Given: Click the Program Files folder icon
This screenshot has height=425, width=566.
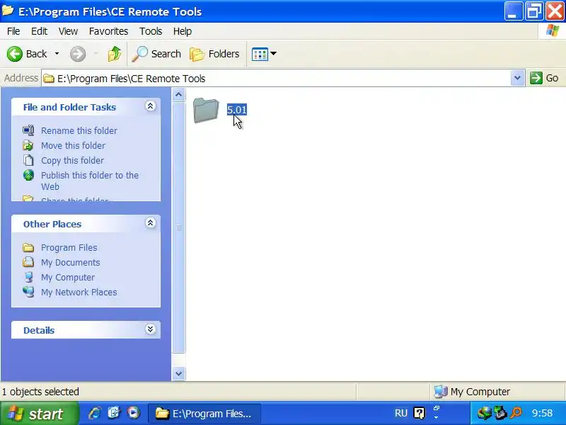Looking at the screenshot, I should [x=28, y=247].
